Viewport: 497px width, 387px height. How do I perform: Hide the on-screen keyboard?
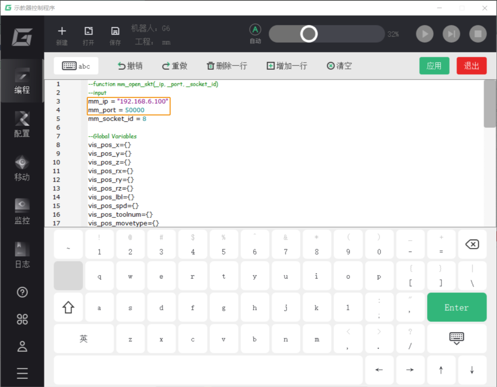tap(456, 338)
